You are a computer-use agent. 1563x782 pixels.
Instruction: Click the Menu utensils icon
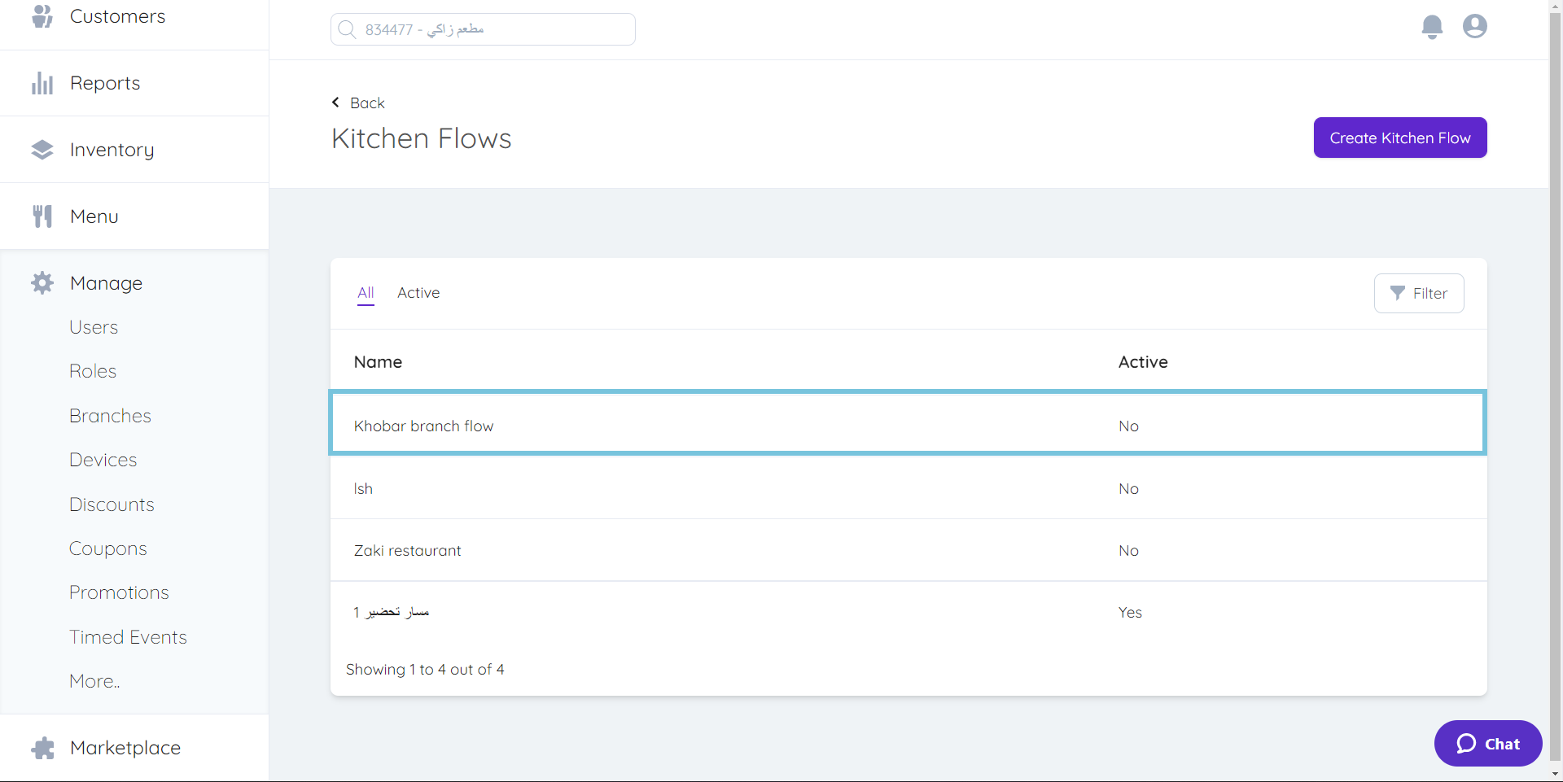42,216
